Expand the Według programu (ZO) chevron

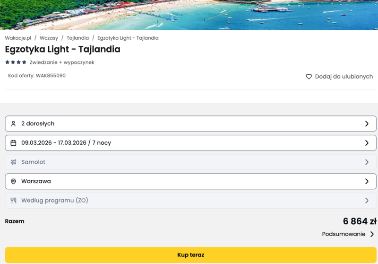tap(367, 201)
